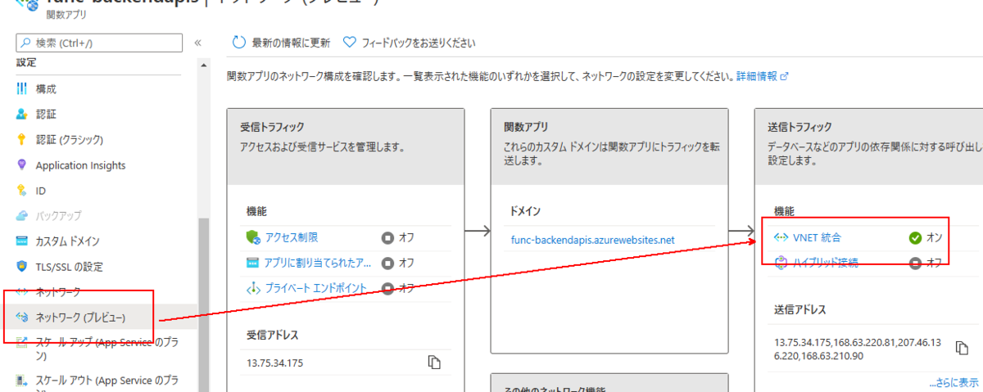983x392 pixels.
Task: Click the オフ status for アクセス制限
Action: click(x=398, y=238)
